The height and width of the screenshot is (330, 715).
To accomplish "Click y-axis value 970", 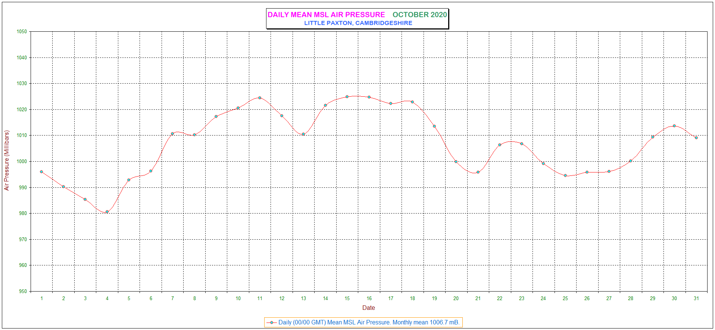I will 23,239.
